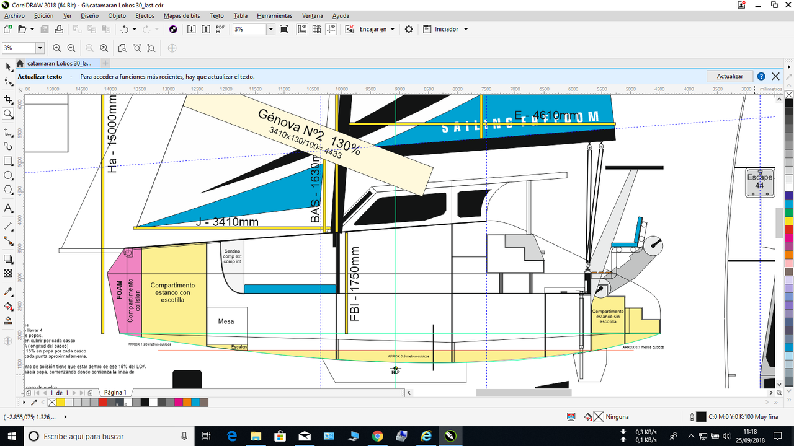
Task: Open Archivo menu
Action: [15, 15]
